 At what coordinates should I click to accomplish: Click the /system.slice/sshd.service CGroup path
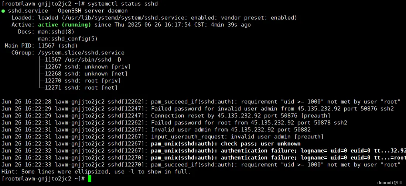pos(81,53)
